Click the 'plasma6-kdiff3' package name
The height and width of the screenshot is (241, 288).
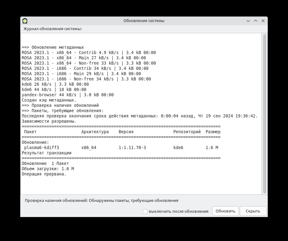point(42,148)
